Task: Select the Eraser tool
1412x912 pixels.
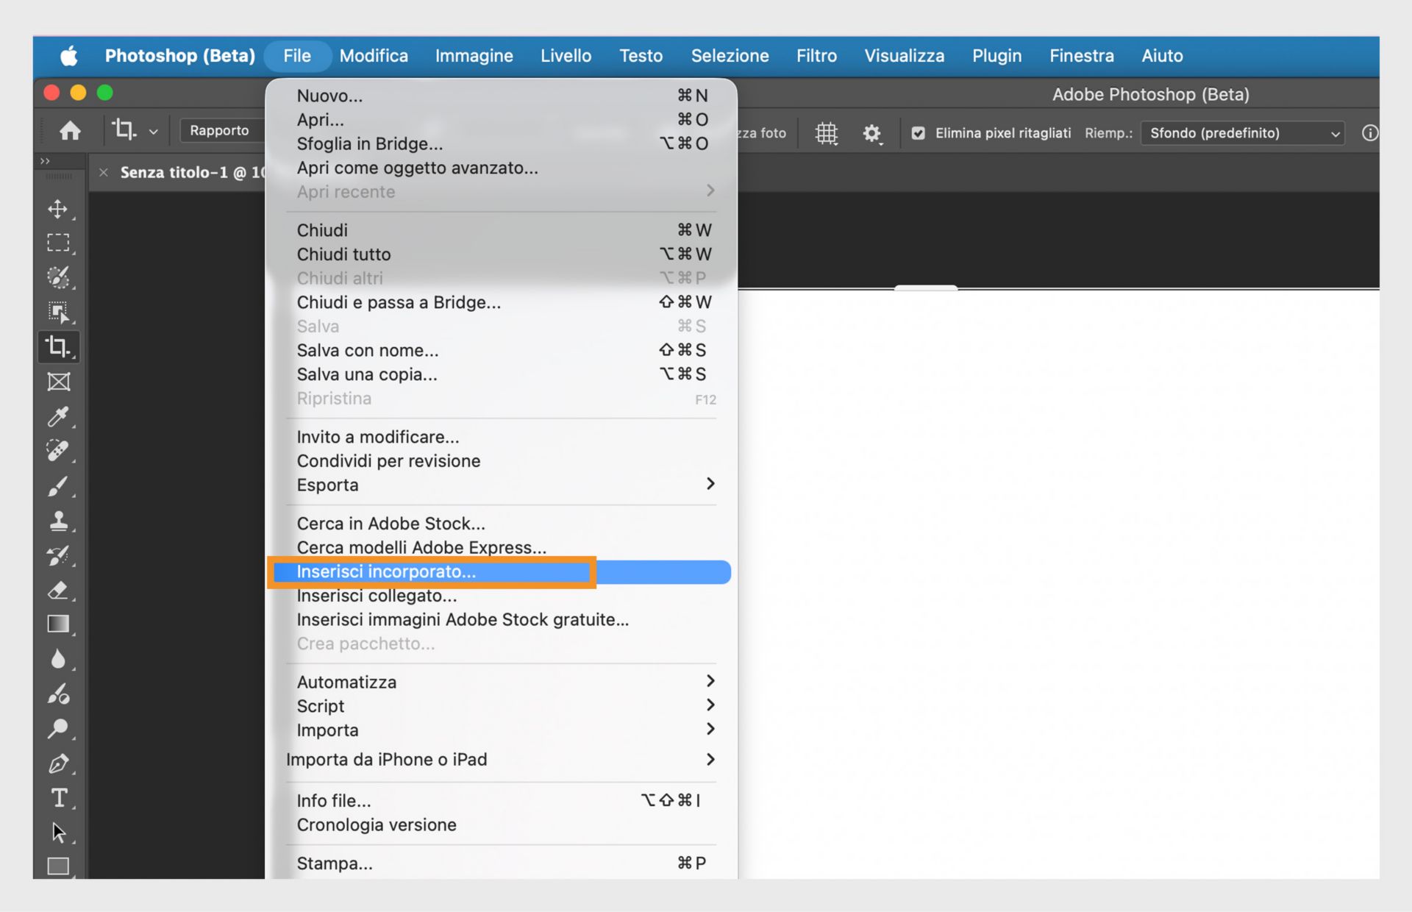Action: click(x=59, y=591)
